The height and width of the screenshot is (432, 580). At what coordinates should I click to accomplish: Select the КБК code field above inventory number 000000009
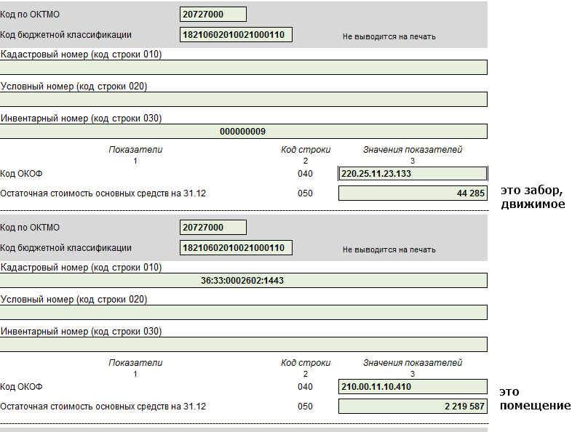(x=236, y=35)
